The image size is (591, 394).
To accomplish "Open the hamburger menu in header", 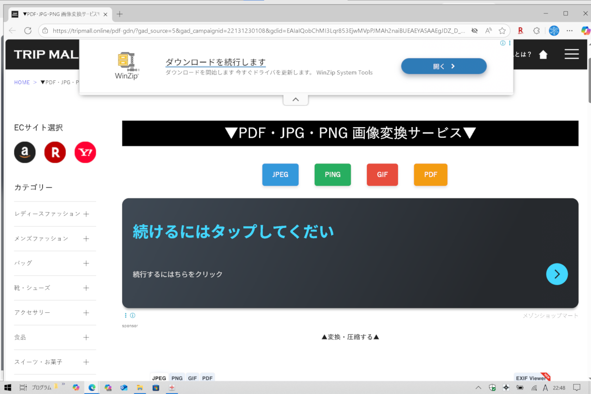I will 571,54.
